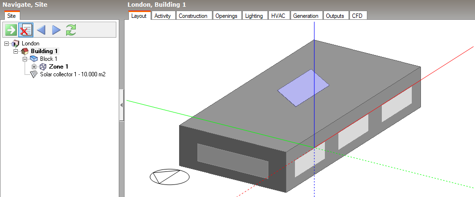Go to the CFD tab
Screen dimensions: 475x197
pyautogui.click(x=357, y=16)
